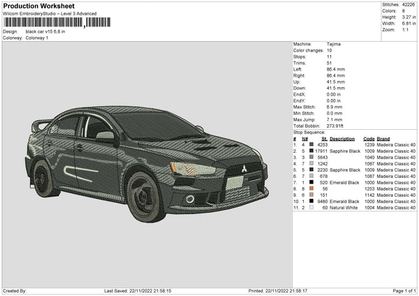The width and height of the screenshot is (419, 296).
Task: Click the 'Printed: 22/11/2022 21:58:17' footer text
Action: pos(278,291)
